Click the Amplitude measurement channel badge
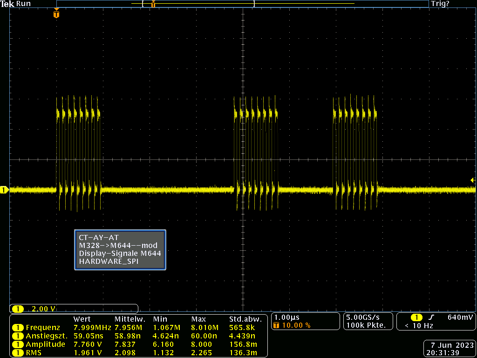This screenshot has width=477, height=358. coord(18,344)
